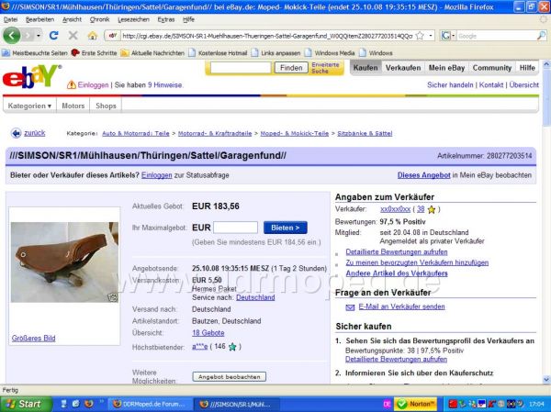Screen dimensions: 551x412
Task: Open Erste Schritte bookmark
Action: click(x=94, y=53)
